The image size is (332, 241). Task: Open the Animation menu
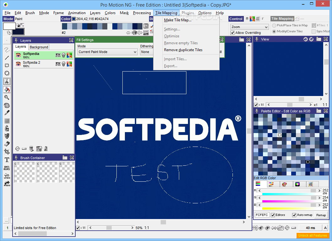click(77, 13)
